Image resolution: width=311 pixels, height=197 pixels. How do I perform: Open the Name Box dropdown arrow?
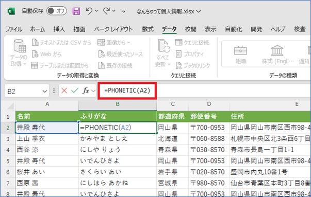coord(45,91)
